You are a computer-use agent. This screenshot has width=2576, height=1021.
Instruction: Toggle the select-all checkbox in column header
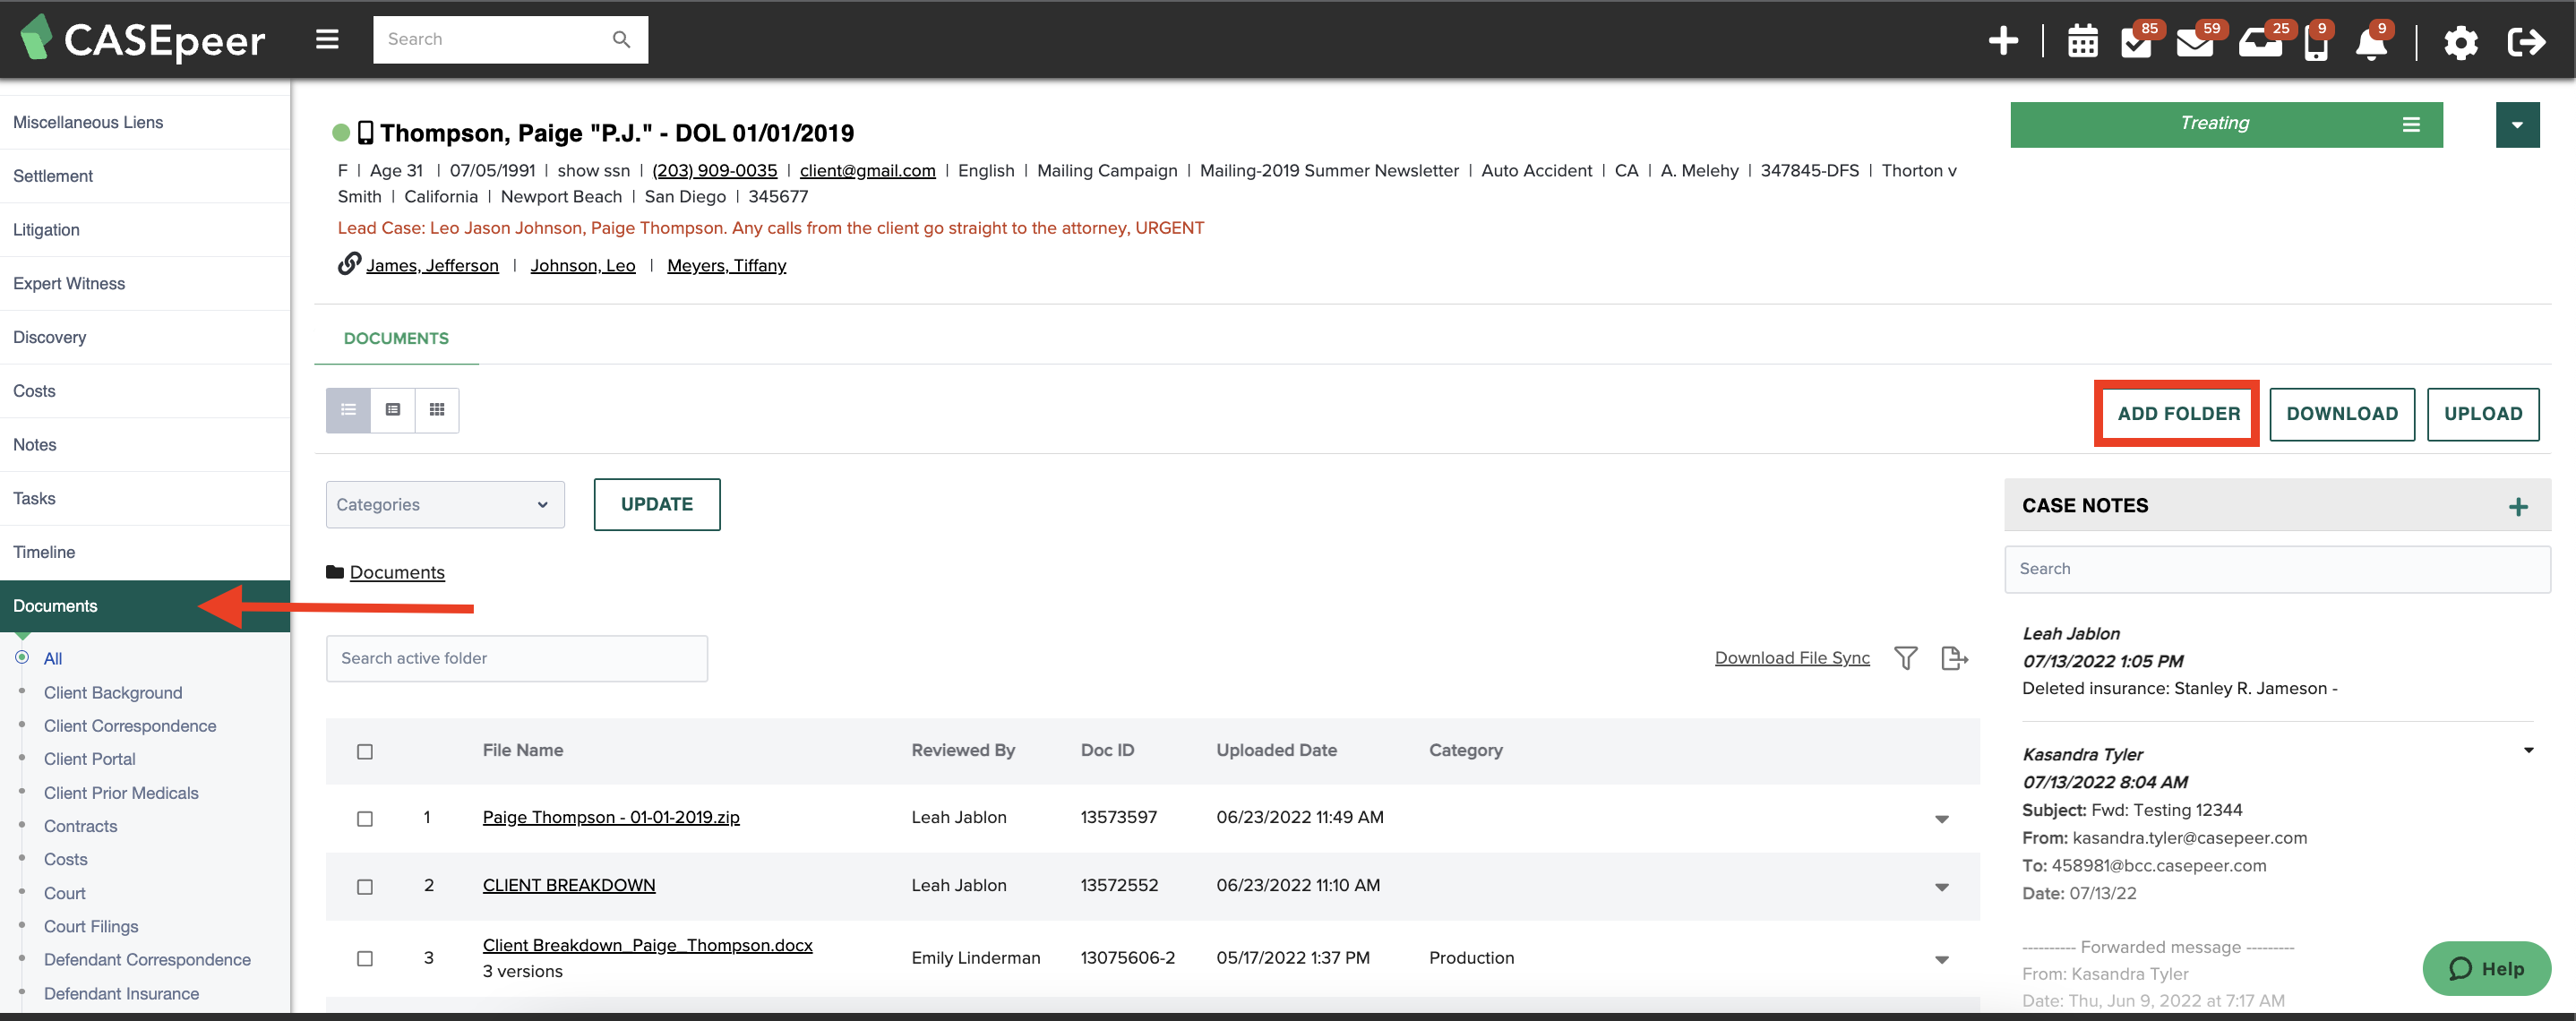click(365, 751)
